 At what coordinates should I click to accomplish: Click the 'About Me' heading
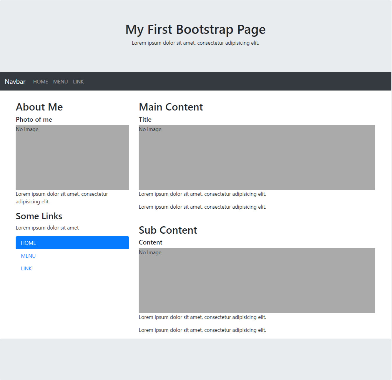pos(39,107)
